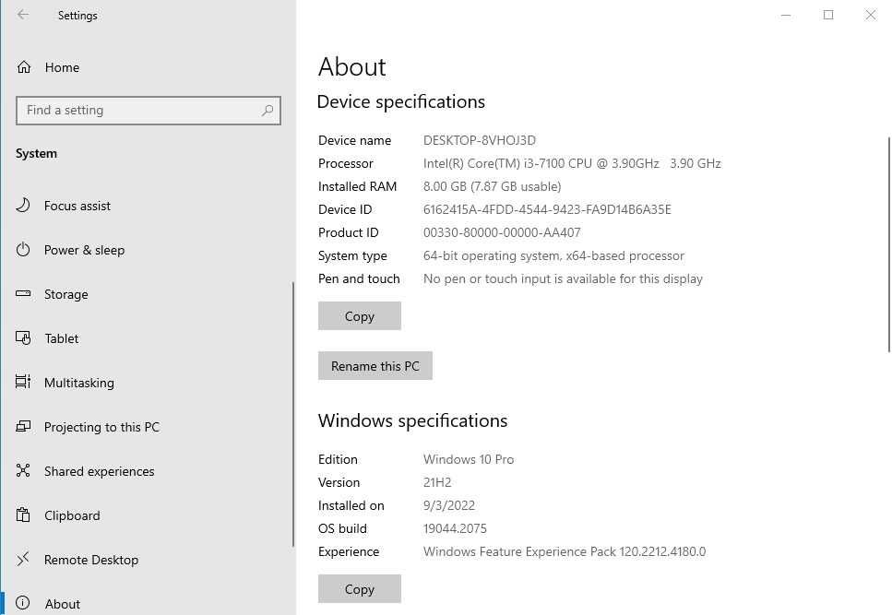892x615 pixels.
Task: Click the Home house icon
Action: (x=24, y=67)
